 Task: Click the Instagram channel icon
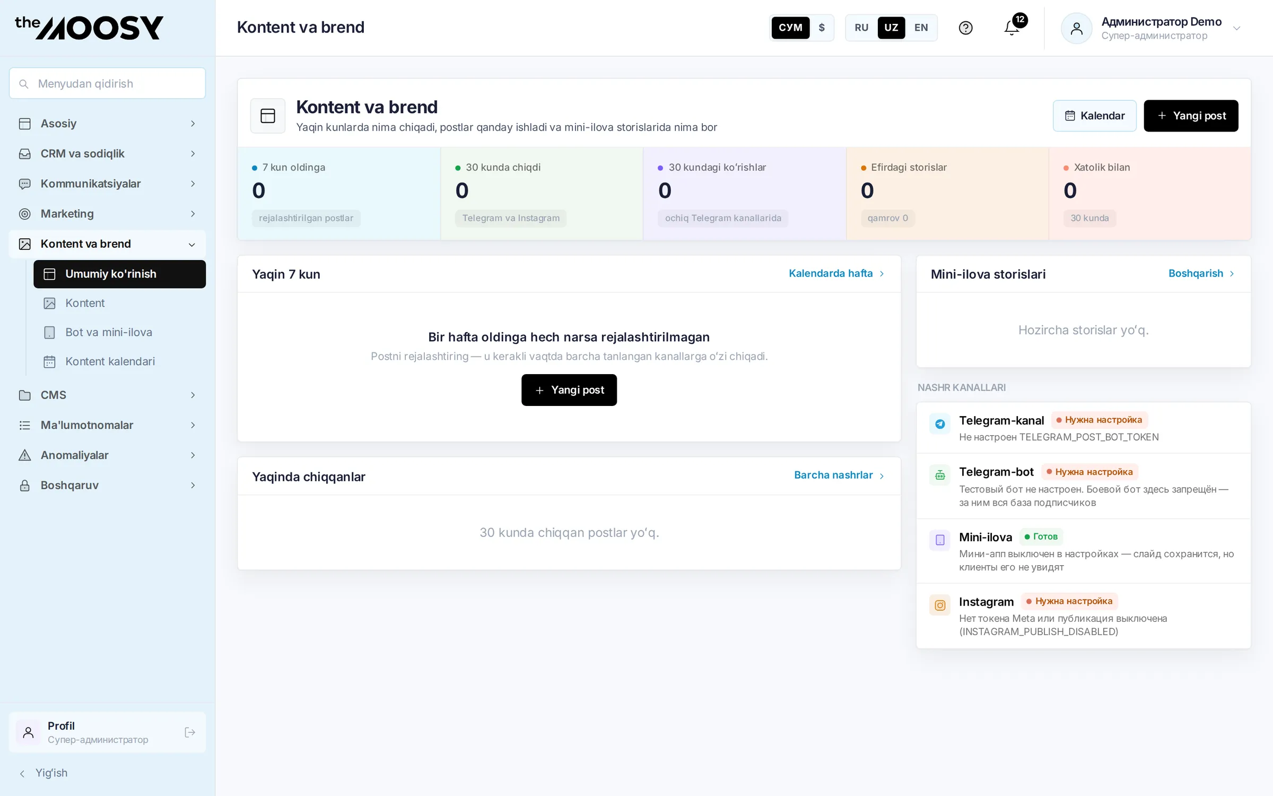coord(940,605)
